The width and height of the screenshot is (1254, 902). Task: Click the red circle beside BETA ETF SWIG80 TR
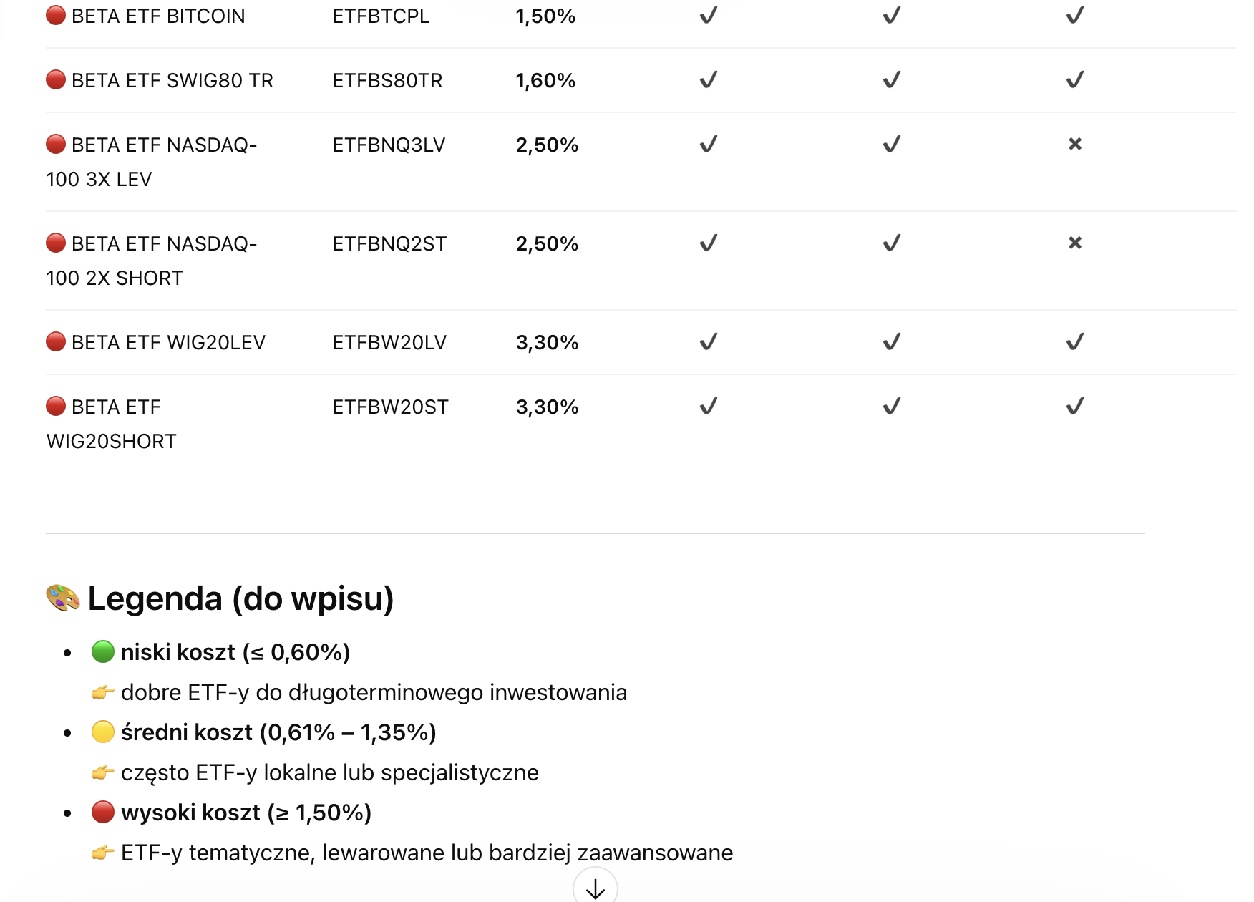[56, 80]
